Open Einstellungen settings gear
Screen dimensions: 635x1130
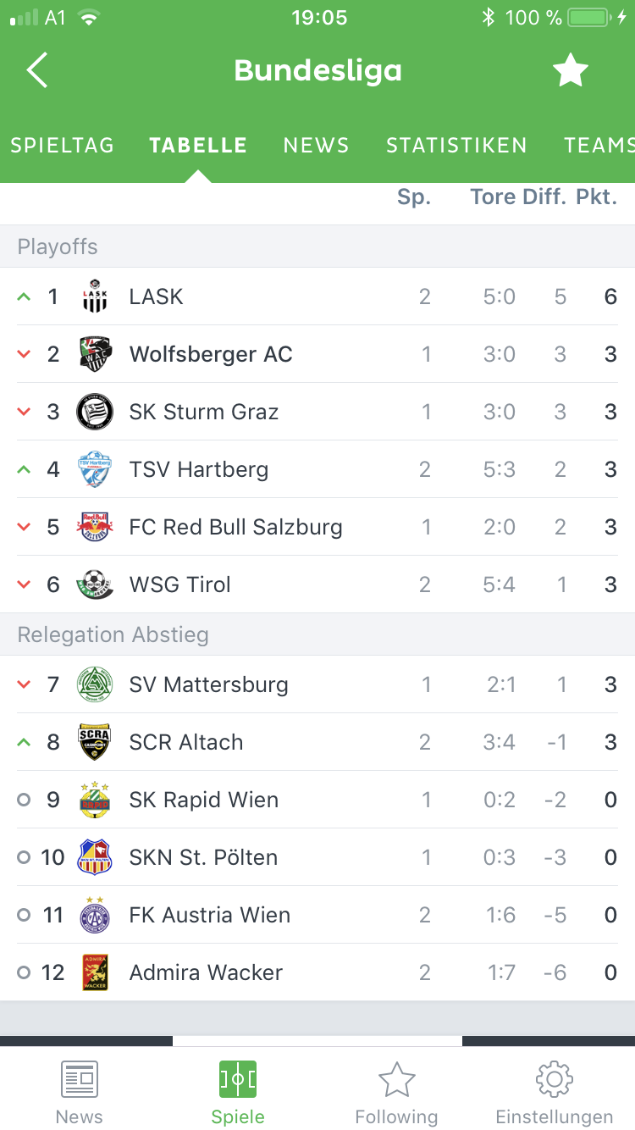point(555,1093)
